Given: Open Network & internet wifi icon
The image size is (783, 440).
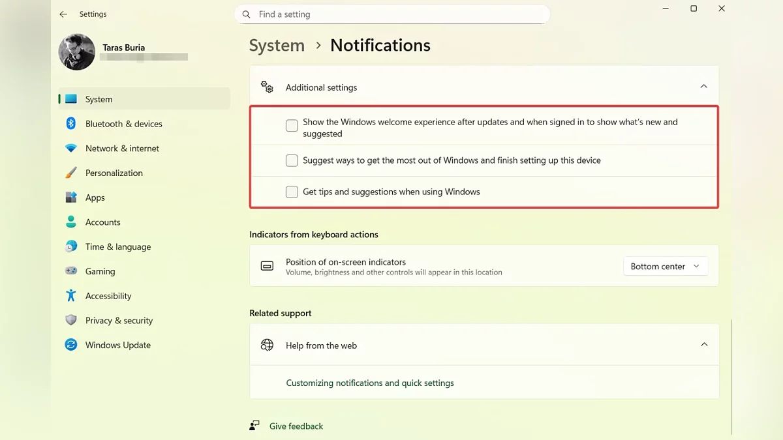Looking at the screenshot, I should pyautogui.click(x=71, y=149).
